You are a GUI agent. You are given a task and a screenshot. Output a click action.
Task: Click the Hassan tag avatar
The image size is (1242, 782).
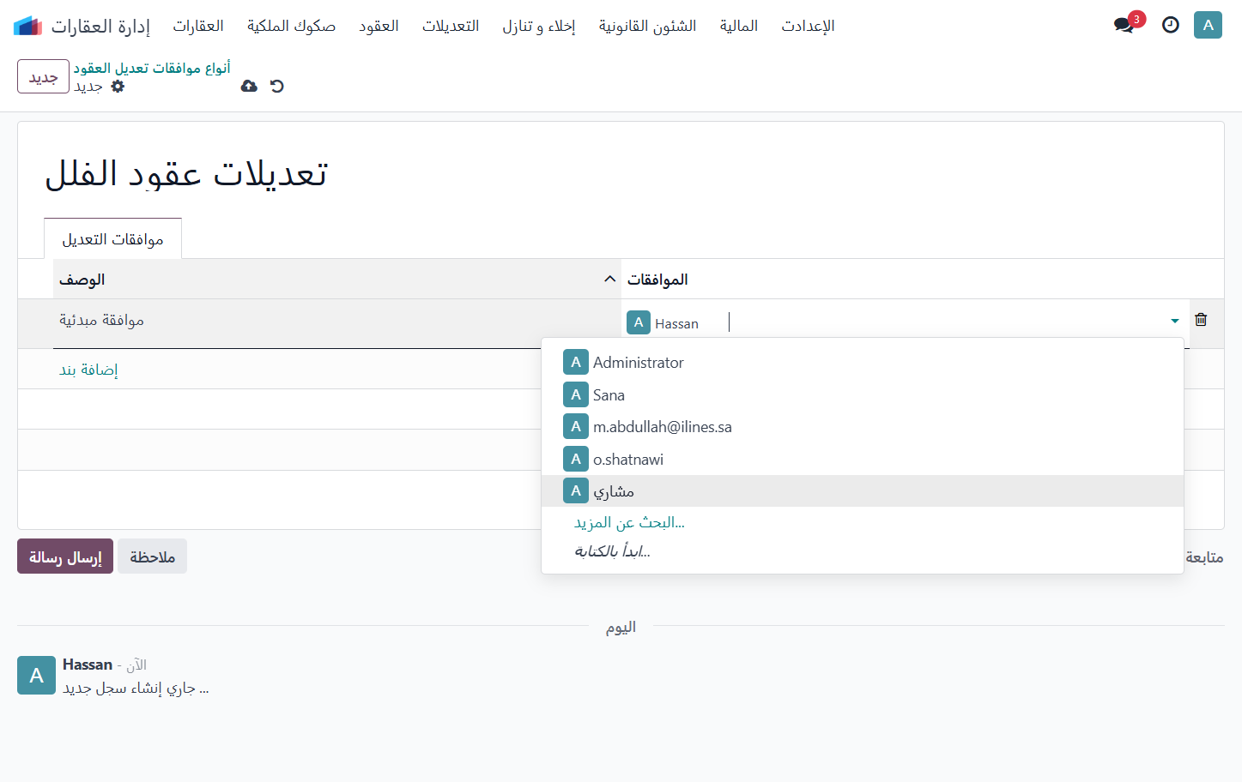point(639,322)
